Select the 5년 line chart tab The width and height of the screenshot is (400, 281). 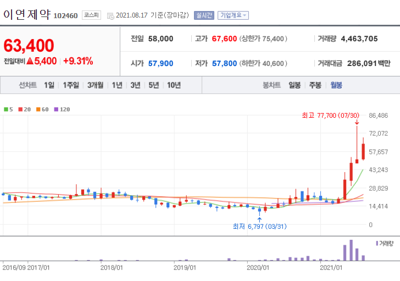point(154,85)
